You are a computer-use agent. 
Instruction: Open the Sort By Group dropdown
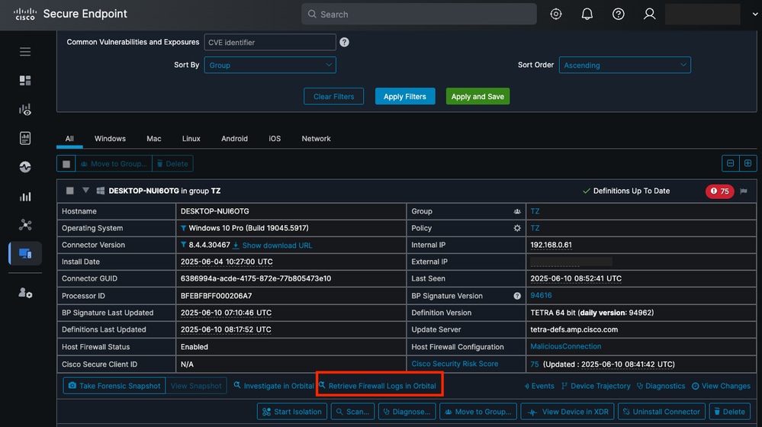pos(270,65)
